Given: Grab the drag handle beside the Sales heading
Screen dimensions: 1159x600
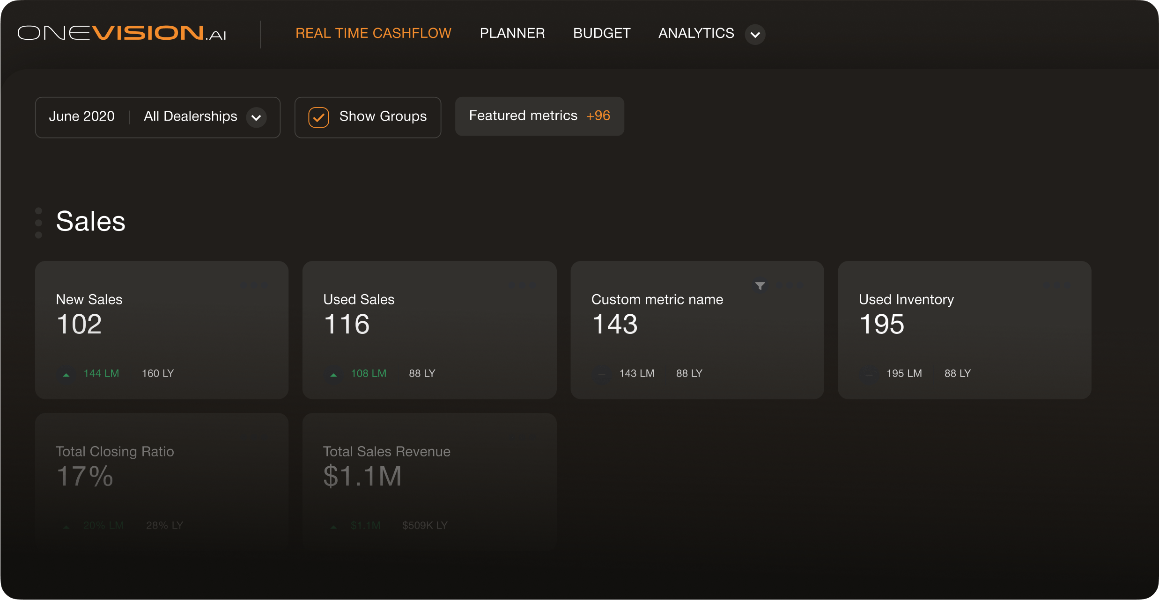Looking at the screenshot, I should click(x=38, y=222).
